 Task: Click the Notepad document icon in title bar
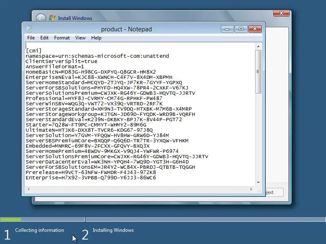[x=29, y=29]
